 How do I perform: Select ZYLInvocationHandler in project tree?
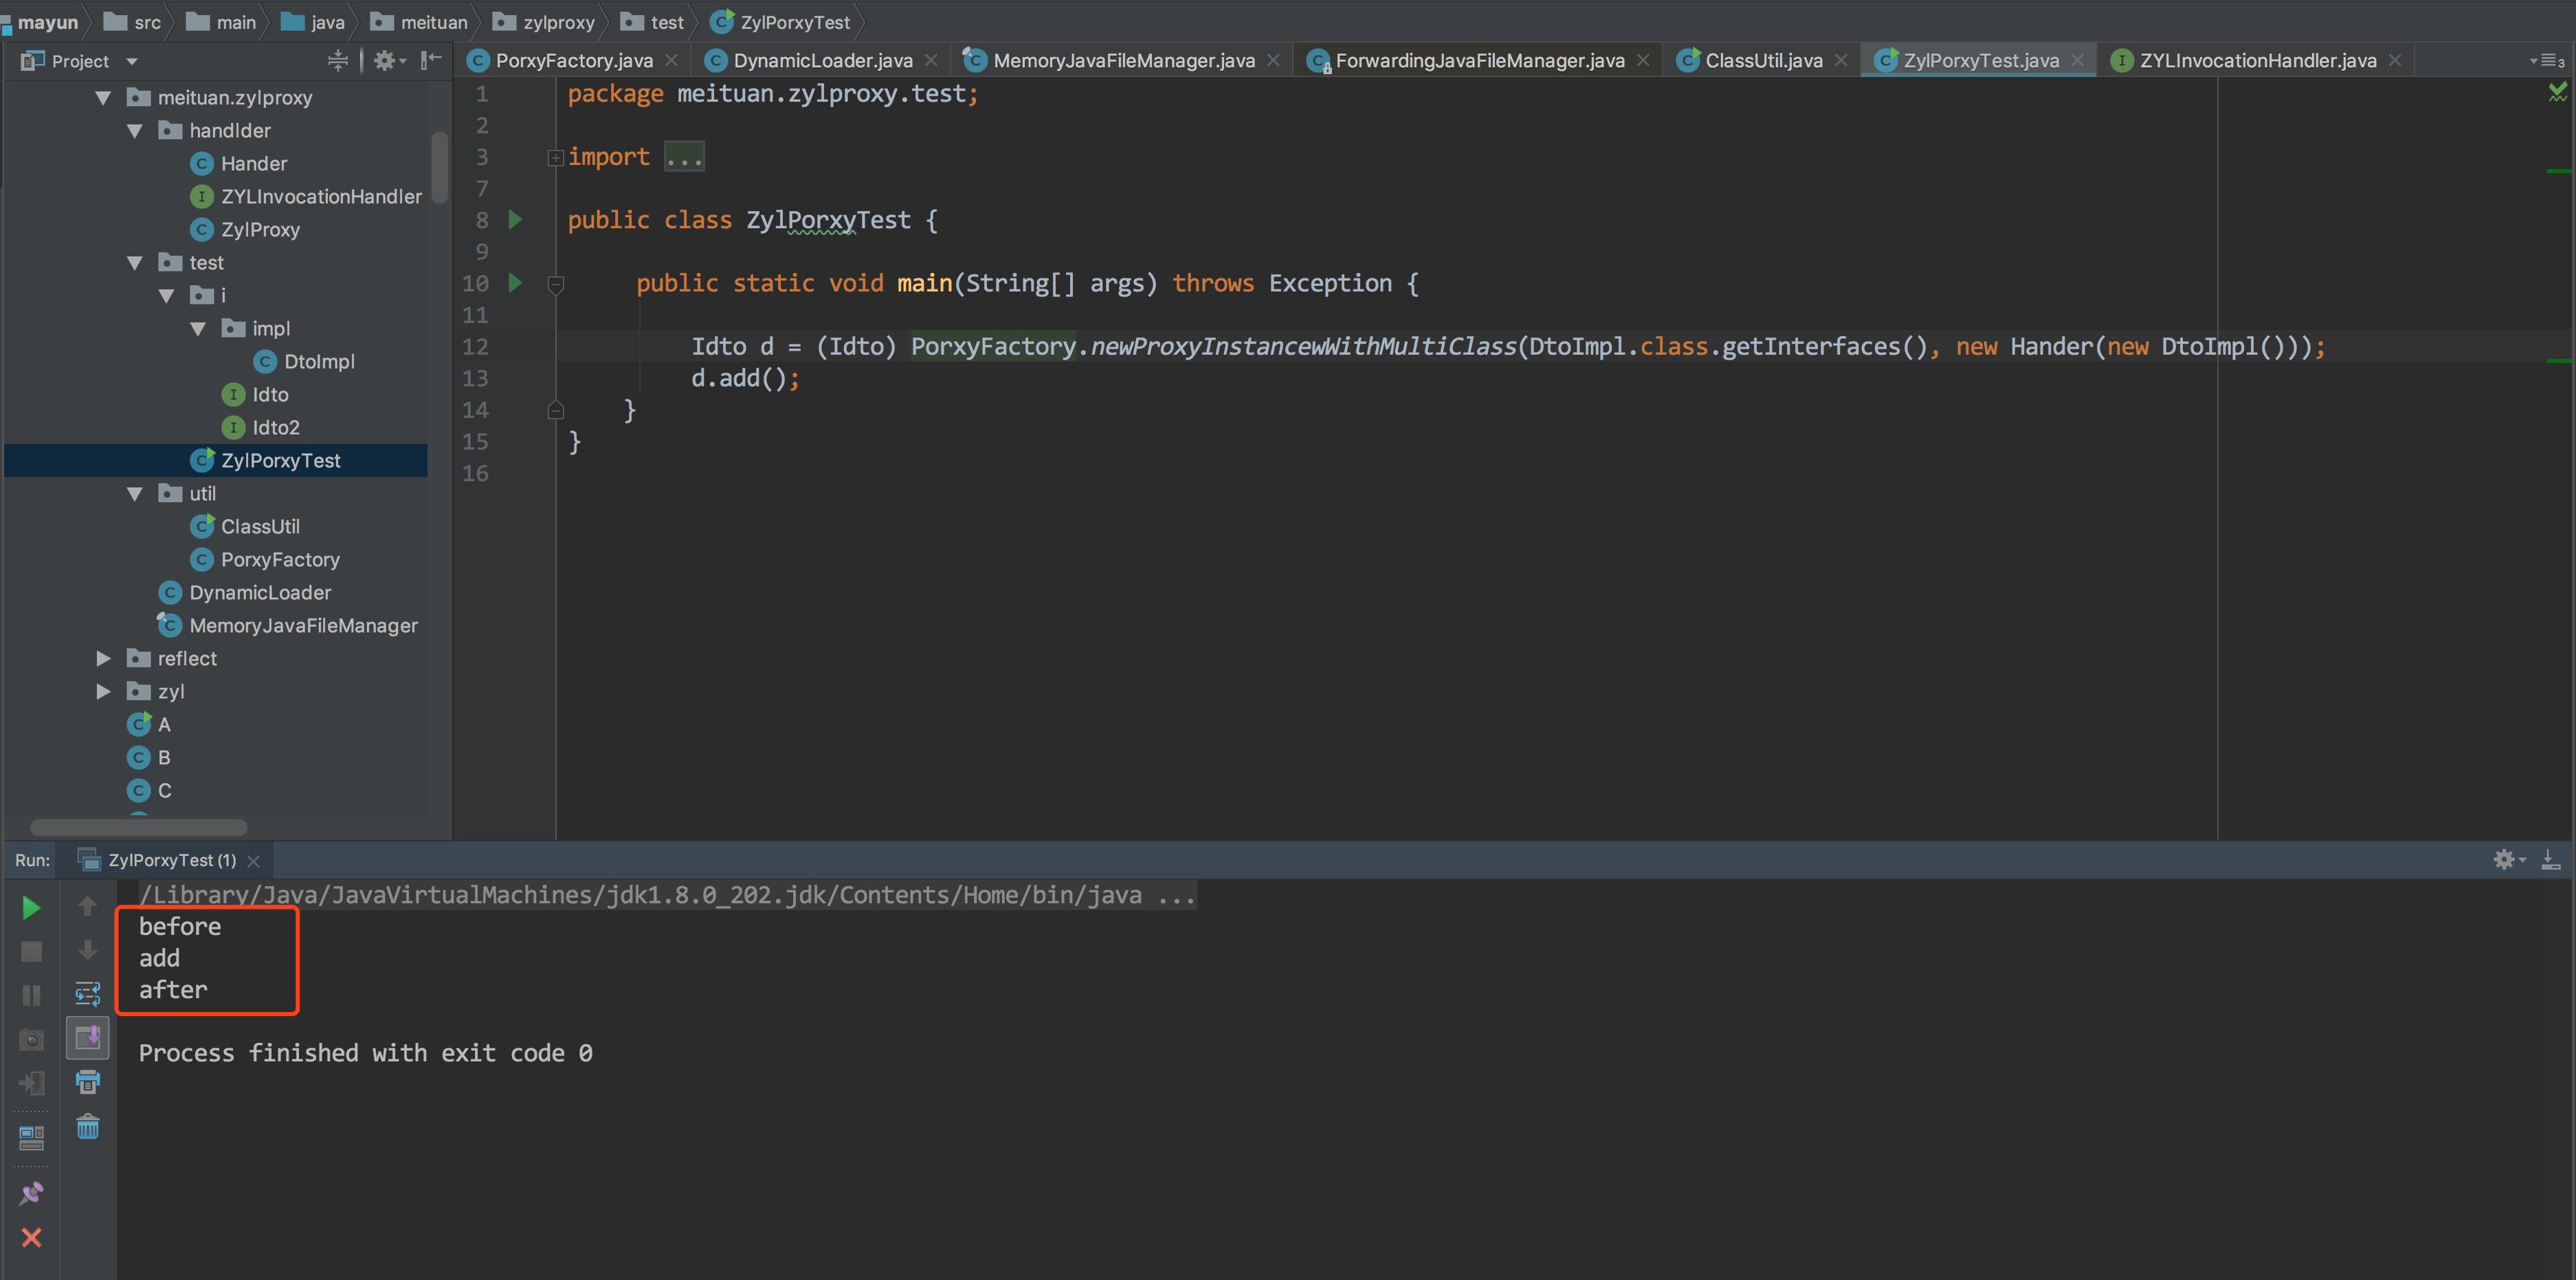point(306,197)
